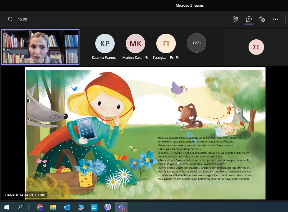Screen dimensions: 288x212
Task: Open the meeting chat panel
Action: tap(249, 19)
